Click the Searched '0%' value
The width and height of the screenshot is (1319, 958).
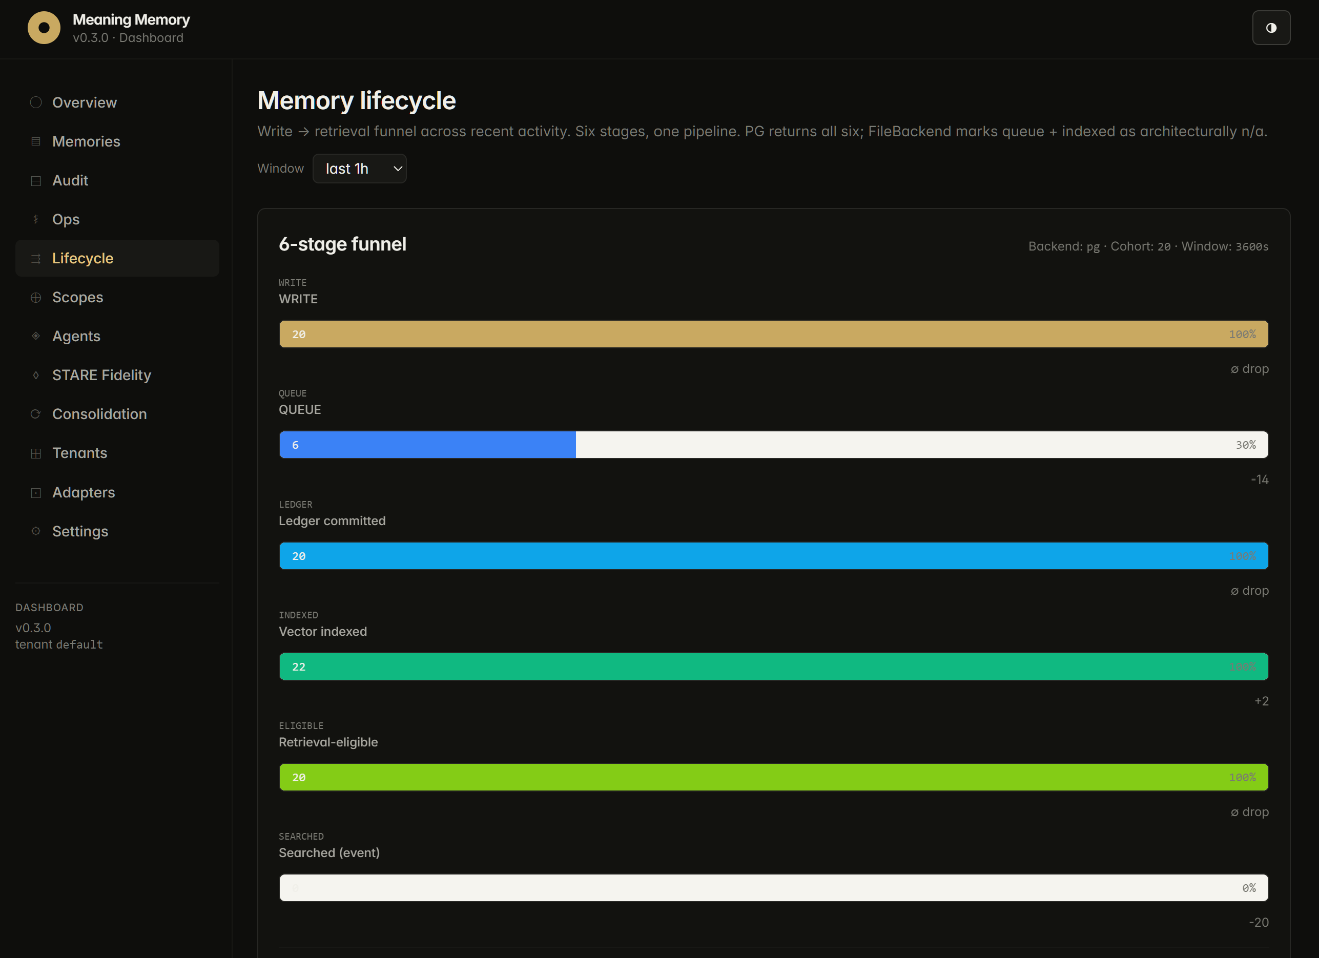coord(1249,888)
